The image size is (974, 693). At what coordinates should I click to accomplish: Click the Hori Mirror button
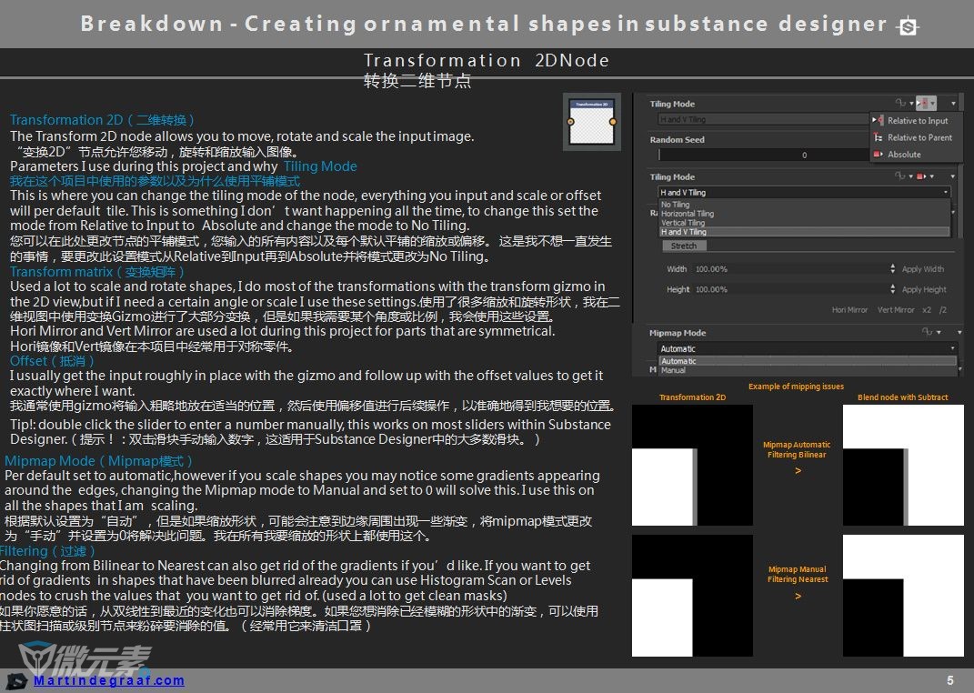(x=849, y=310)
